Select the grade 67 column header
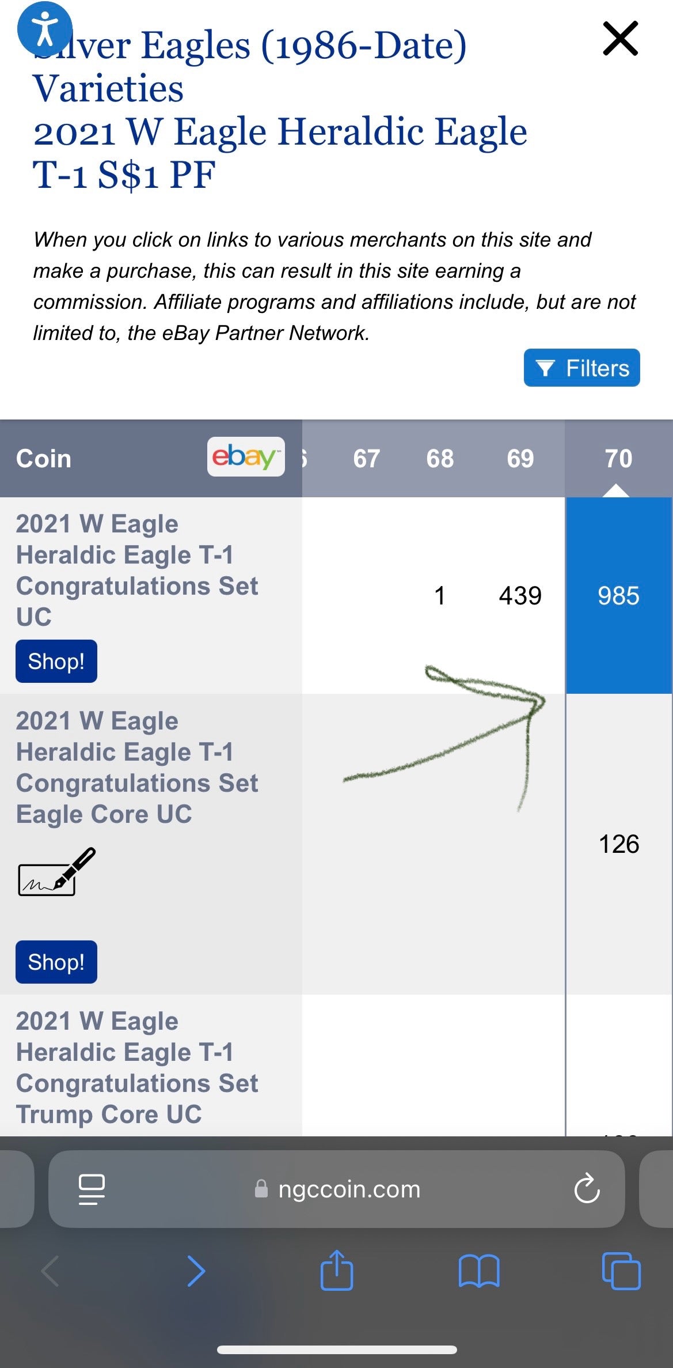The image size is (673, 1368). pyautogui.click(x=366, y=459)
